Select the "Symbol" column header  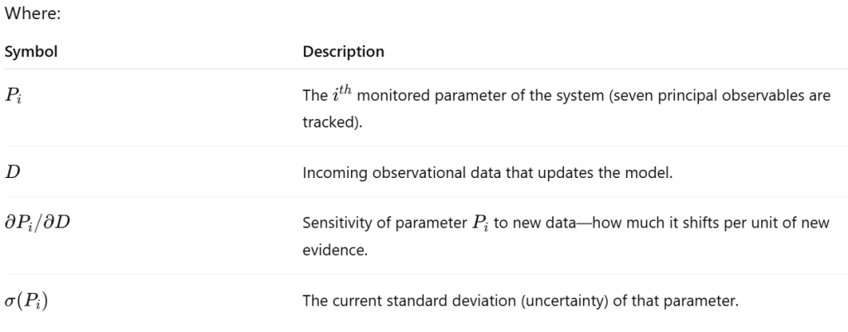[x=31, y=52]
